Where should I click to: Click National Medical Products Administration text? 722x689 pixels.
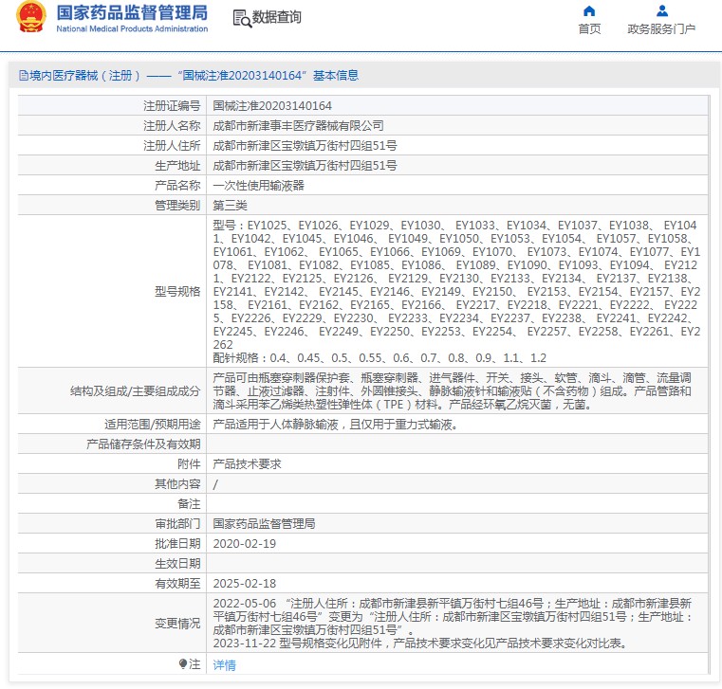tap(132, 29)
